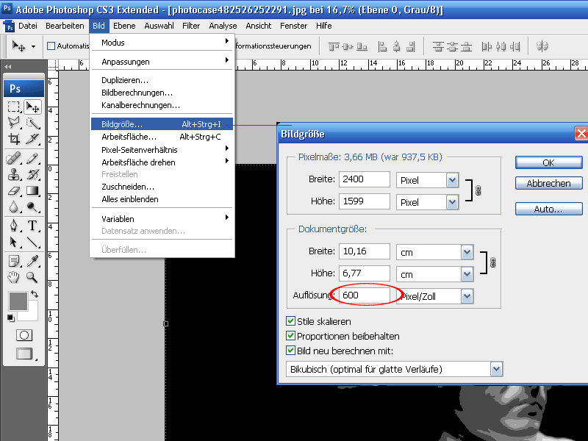Open foreground gray color swatch
The height and width of the screenshot is (441, 588).
18,301
